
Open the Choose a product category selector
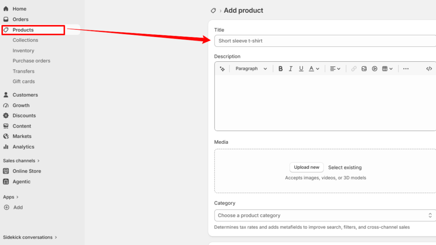(325, 215)
